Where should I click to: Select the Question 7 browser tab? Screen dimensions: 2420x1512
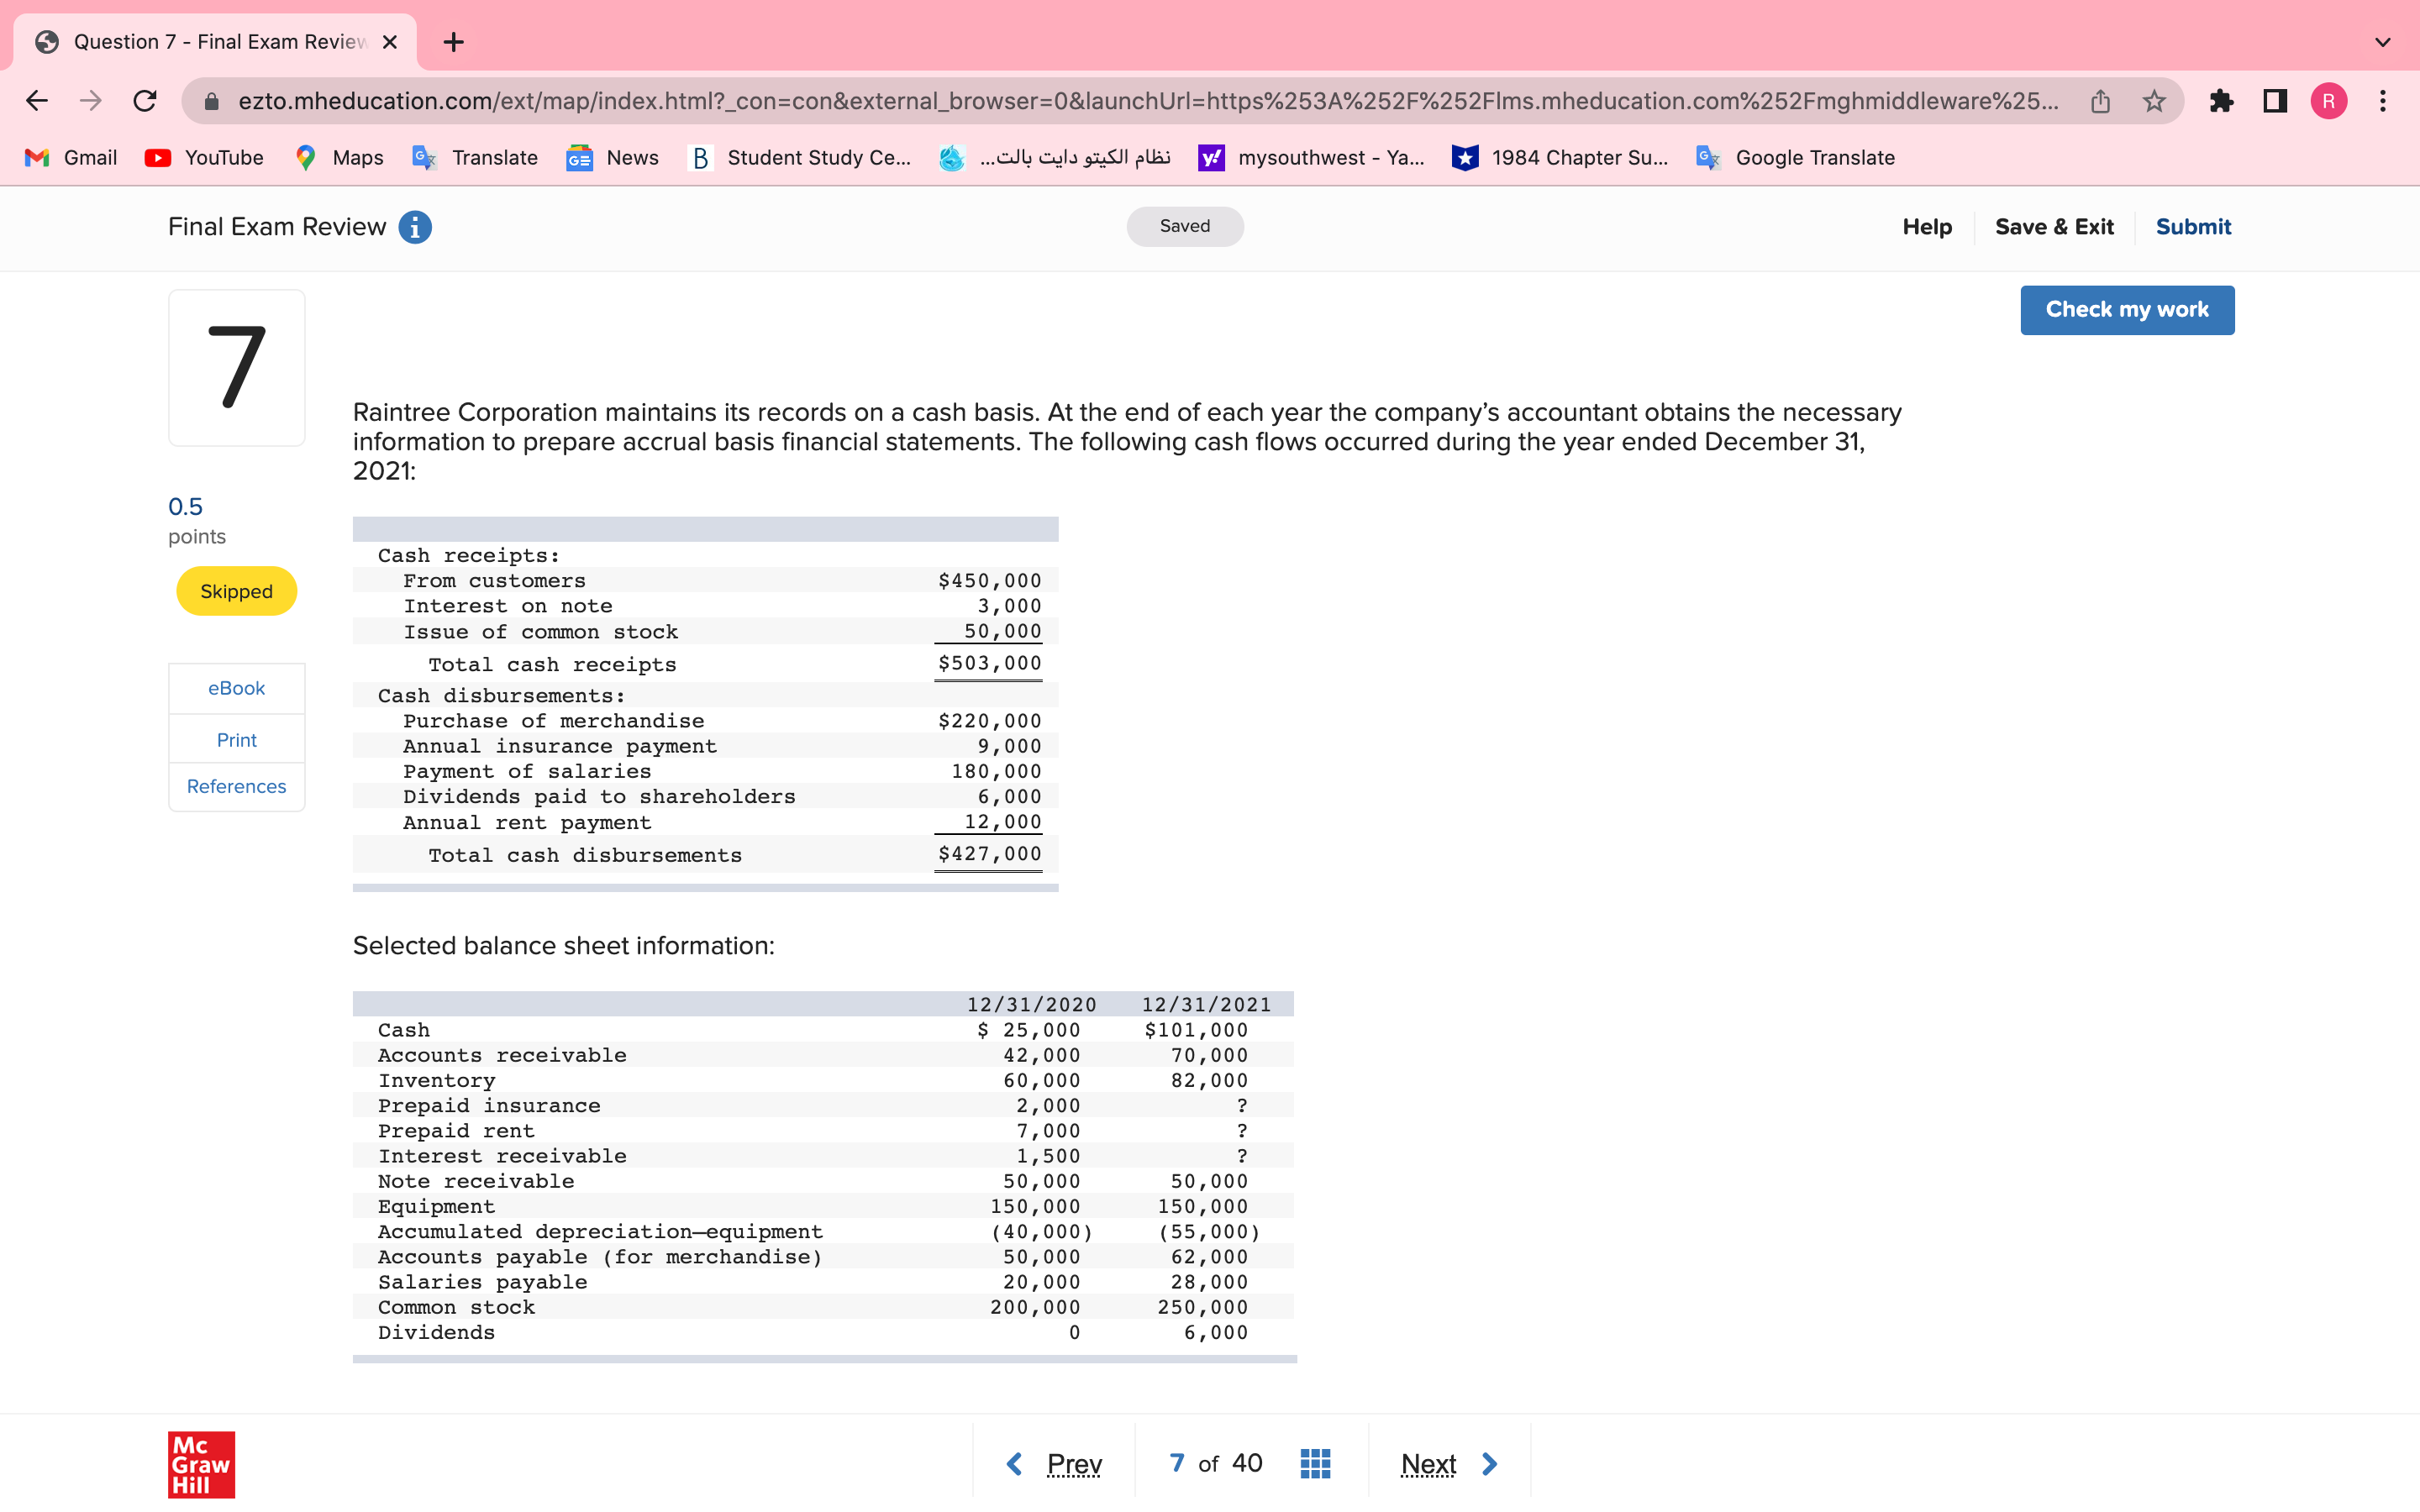click(x=215, y=42)
